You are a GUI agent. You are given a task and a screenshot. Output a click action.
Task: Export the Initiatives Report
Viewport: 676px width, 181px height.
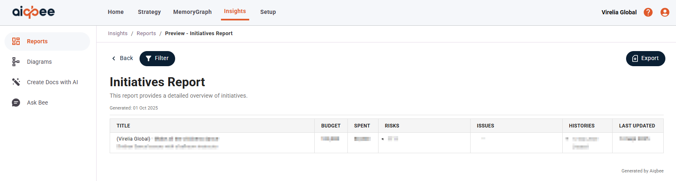pyautogui.click(x=645, y=58)
